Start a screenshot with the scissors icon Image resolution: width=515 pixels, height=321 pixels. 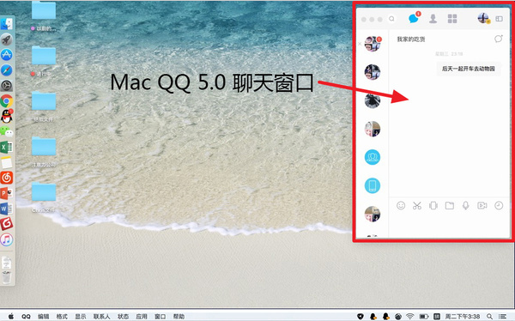coord(417,206)
